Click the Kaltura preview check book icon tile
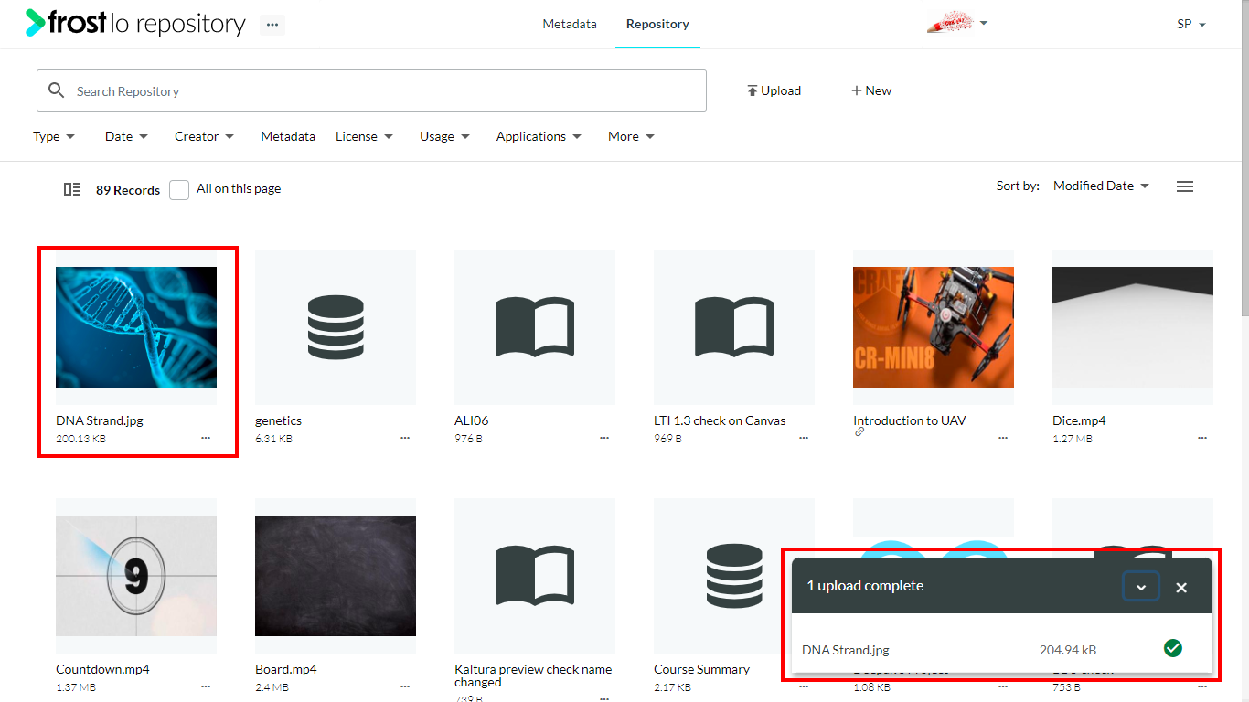The height and width of the screenshot is (702, 1249). click(x=535, y=576)
